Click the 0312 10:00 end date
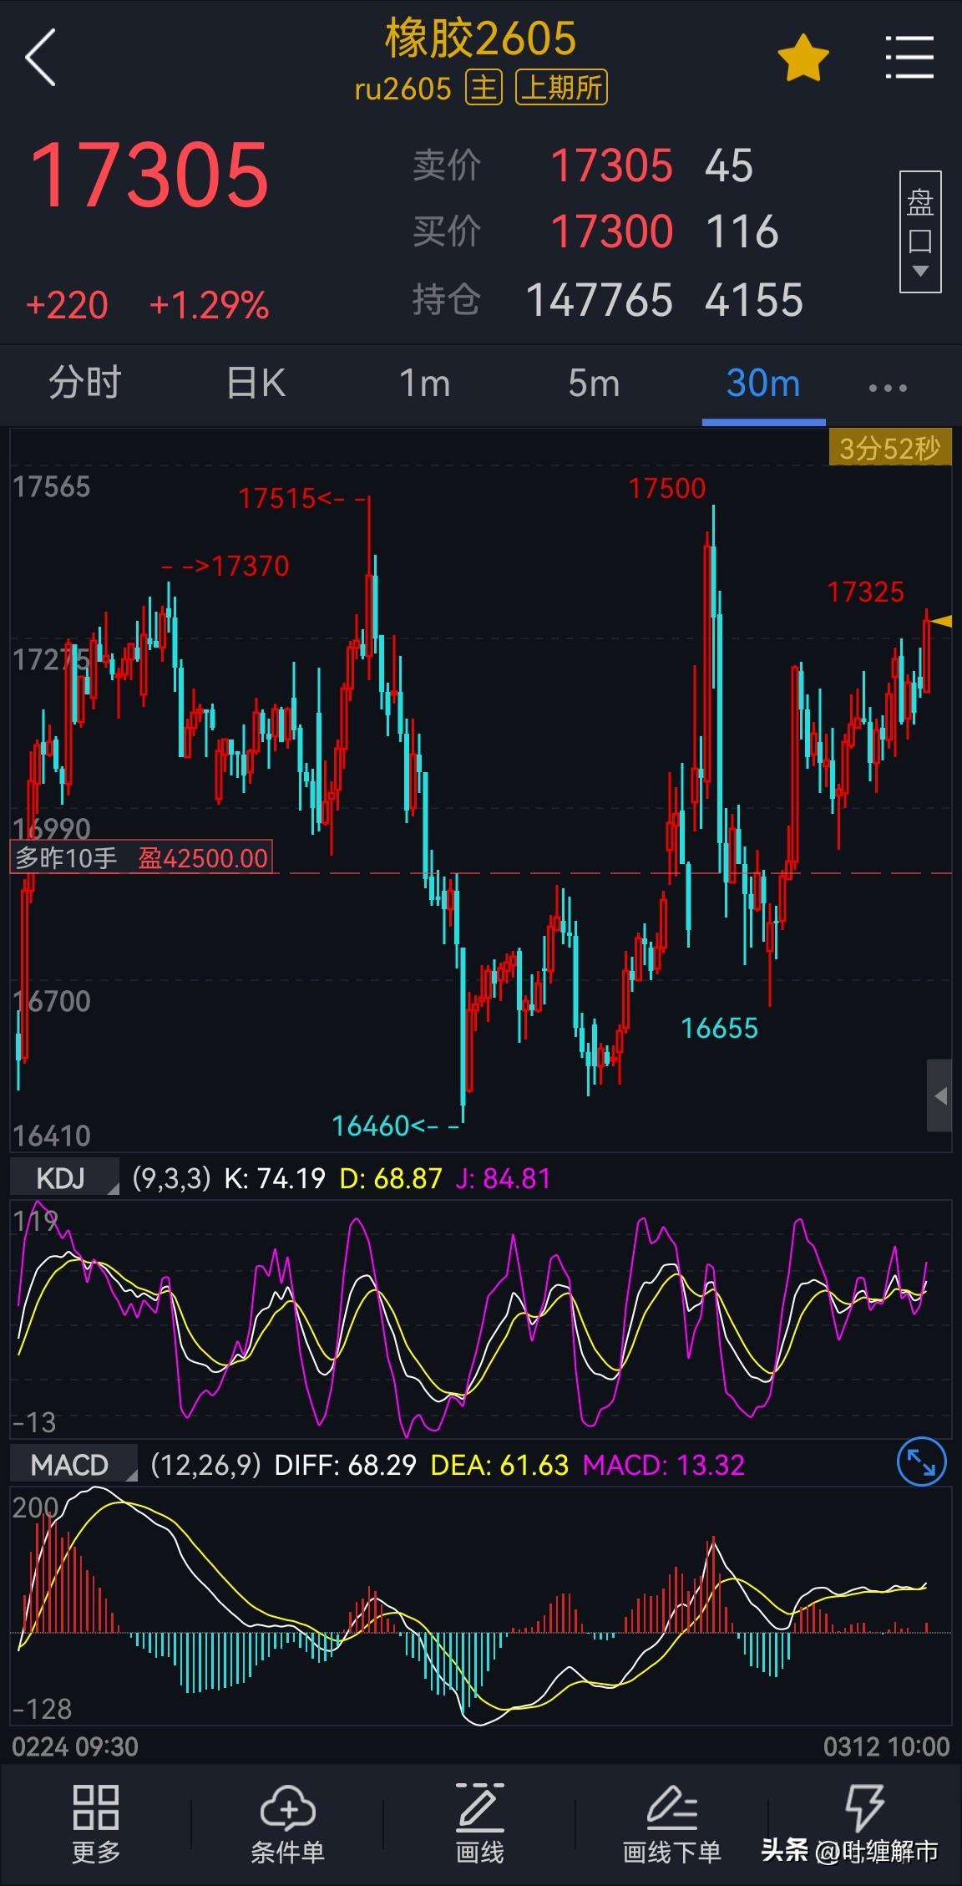 pos(886,1747)
